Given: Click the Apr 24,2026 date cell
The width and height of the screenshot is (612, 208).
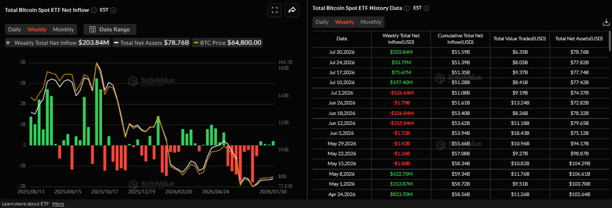Looking at the screenshot, I should [342, 194].
